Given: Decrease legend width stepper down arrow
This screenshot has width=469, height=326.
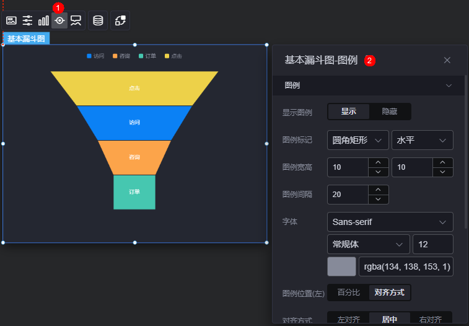Looking at the screenshot, I should 378,172.
